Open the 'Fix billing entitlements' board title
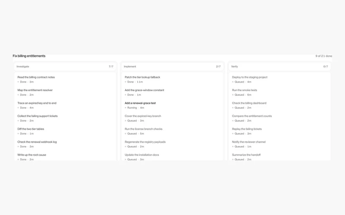Viewport: 345px width, 215px height. coord(29,56)
